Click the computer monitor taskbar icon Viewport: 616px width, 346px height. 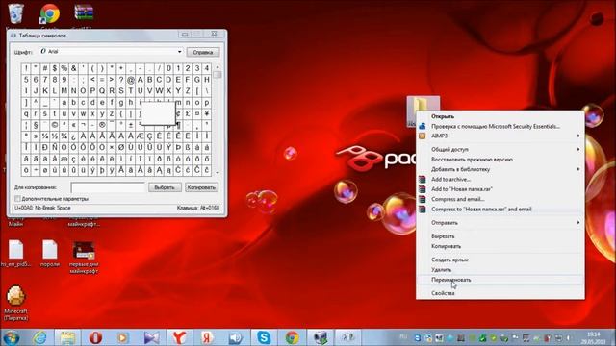pos(320,337)
